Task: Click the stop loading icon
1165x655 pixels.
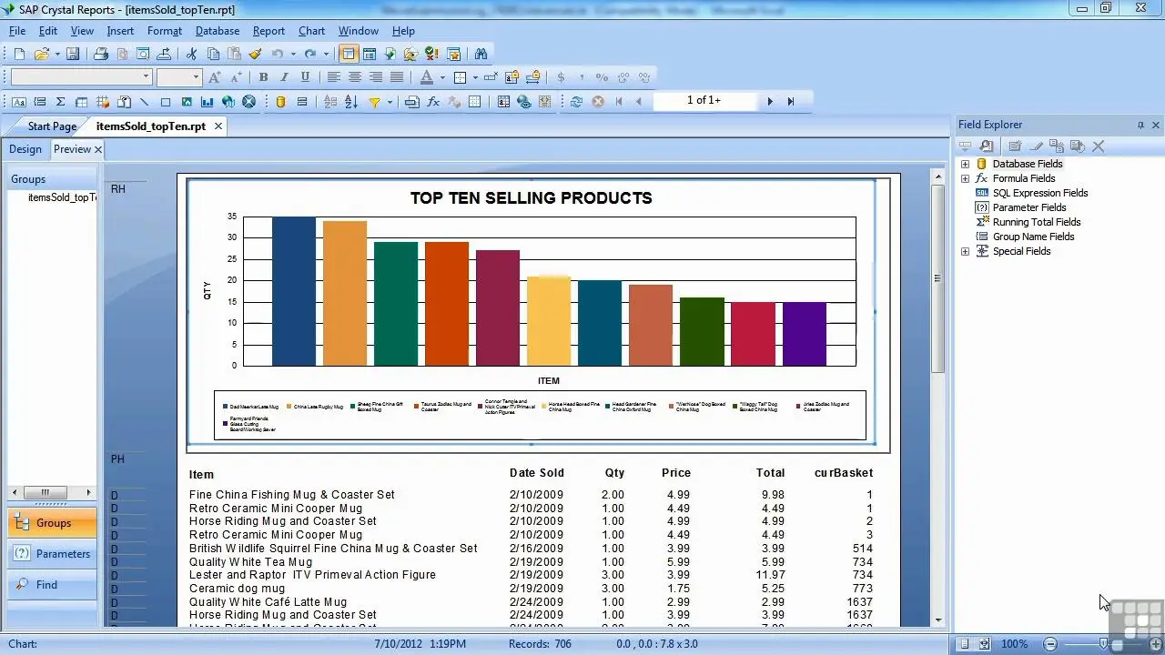Action: pos(598,102)
